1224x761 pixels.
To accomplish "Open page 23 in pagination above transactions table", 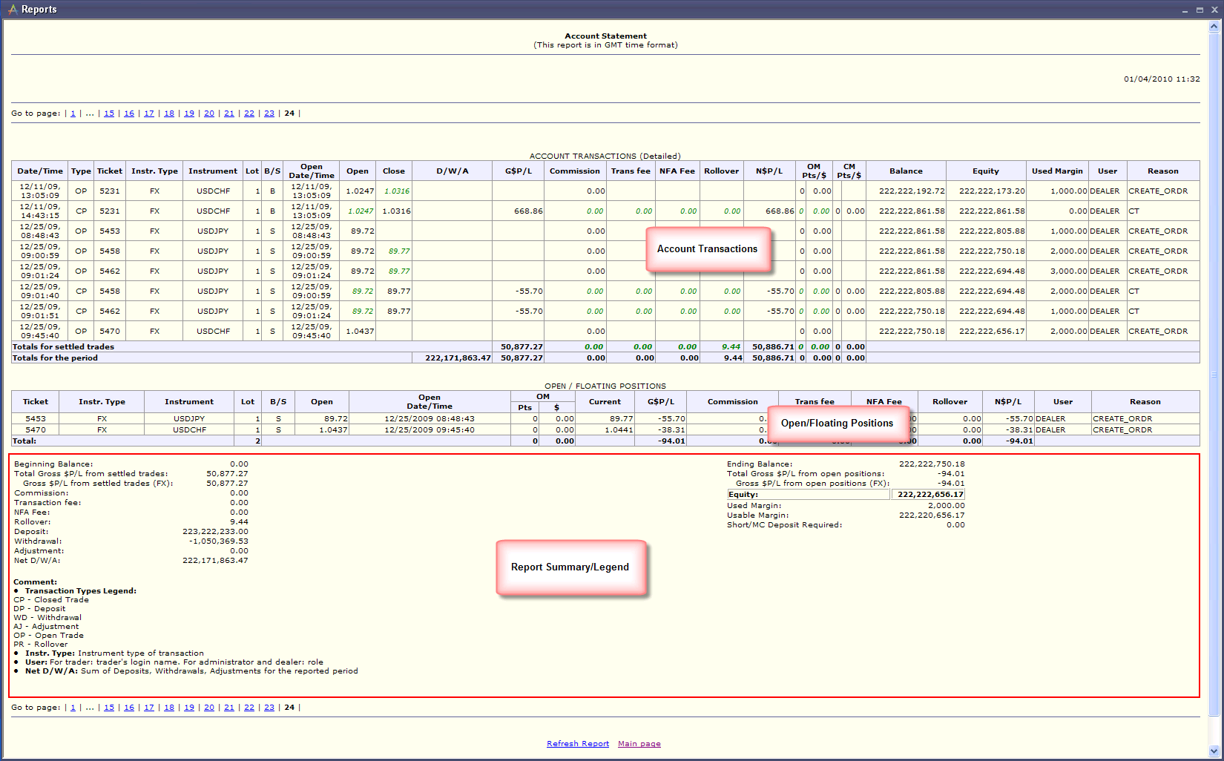I will pyautogui.click(x=269, y=113).
